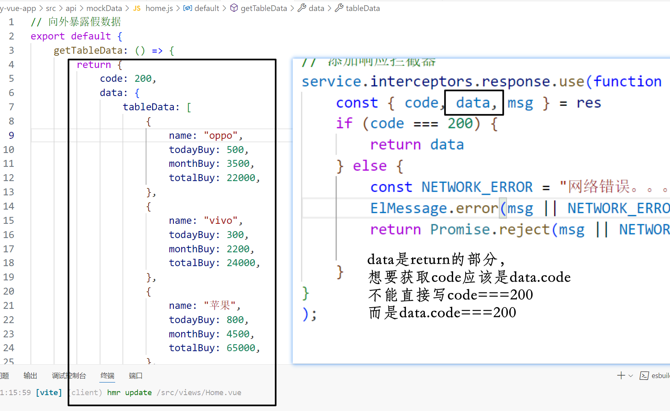Screen dimensions: 670x411
Task: Expand the breadcrumb chevron after home.js
Action: [177, 8]
